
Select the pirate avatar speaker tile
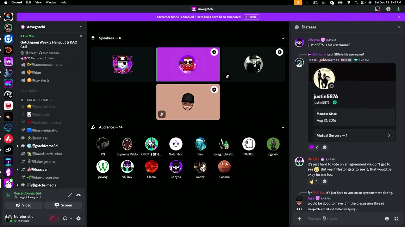(122, 64)
